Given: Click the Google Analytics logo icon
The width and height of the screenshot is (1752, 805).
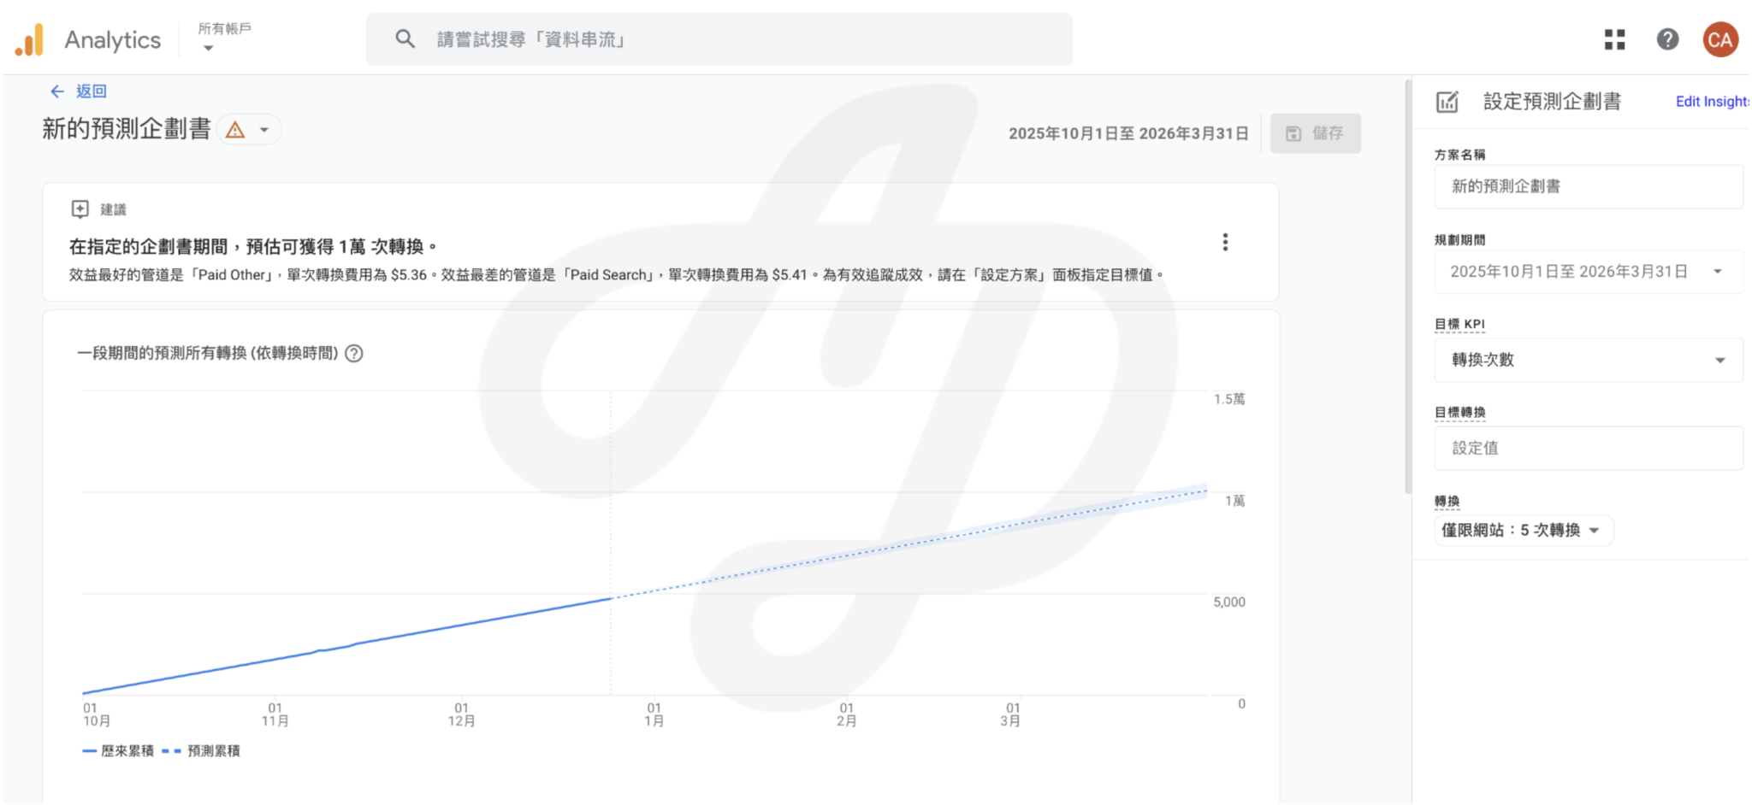Looking at the screenshot, I should pyautogui.click(x=30, y=40).
